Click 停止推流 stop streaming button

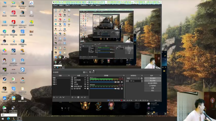153,78
